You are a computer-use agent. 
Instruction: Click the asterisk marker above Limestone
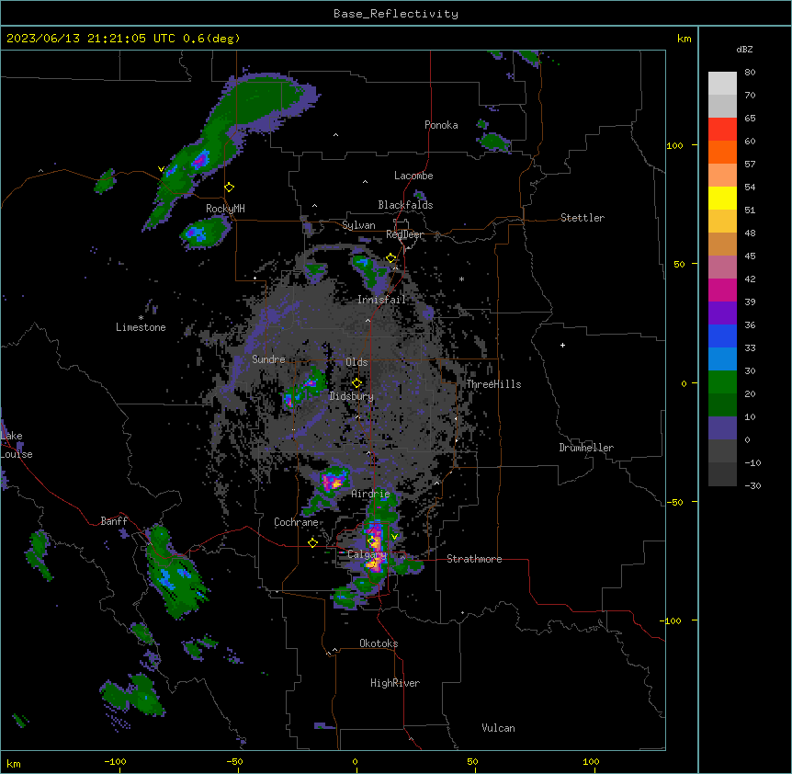(x=141, y=318)
